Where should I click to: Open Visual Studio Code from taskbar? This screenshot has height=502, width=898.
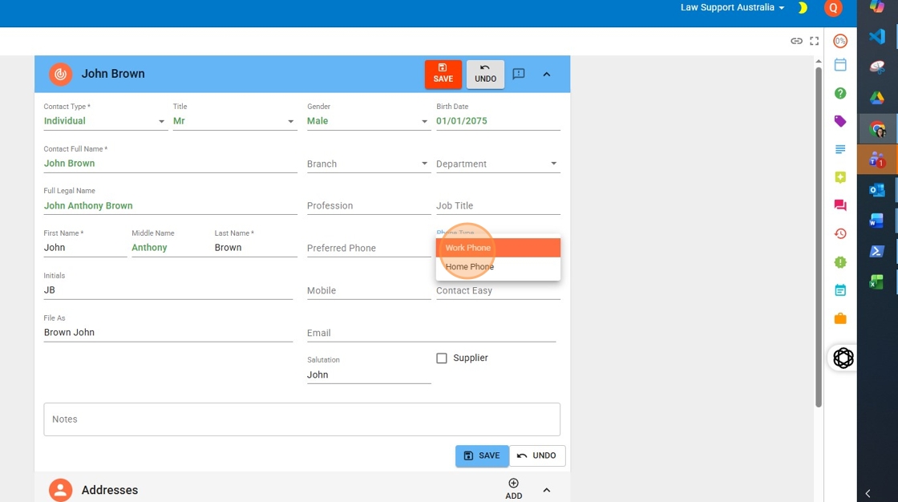coord(877,36)
